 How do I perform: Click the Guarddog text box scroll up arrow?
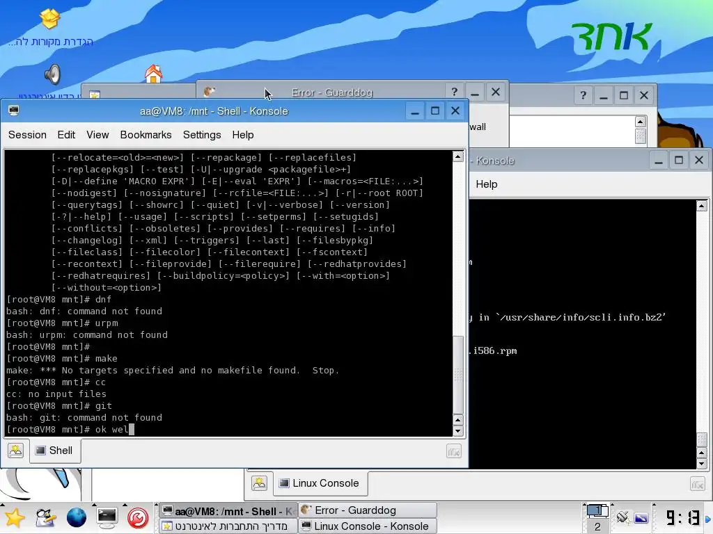(x=641, y=122)
